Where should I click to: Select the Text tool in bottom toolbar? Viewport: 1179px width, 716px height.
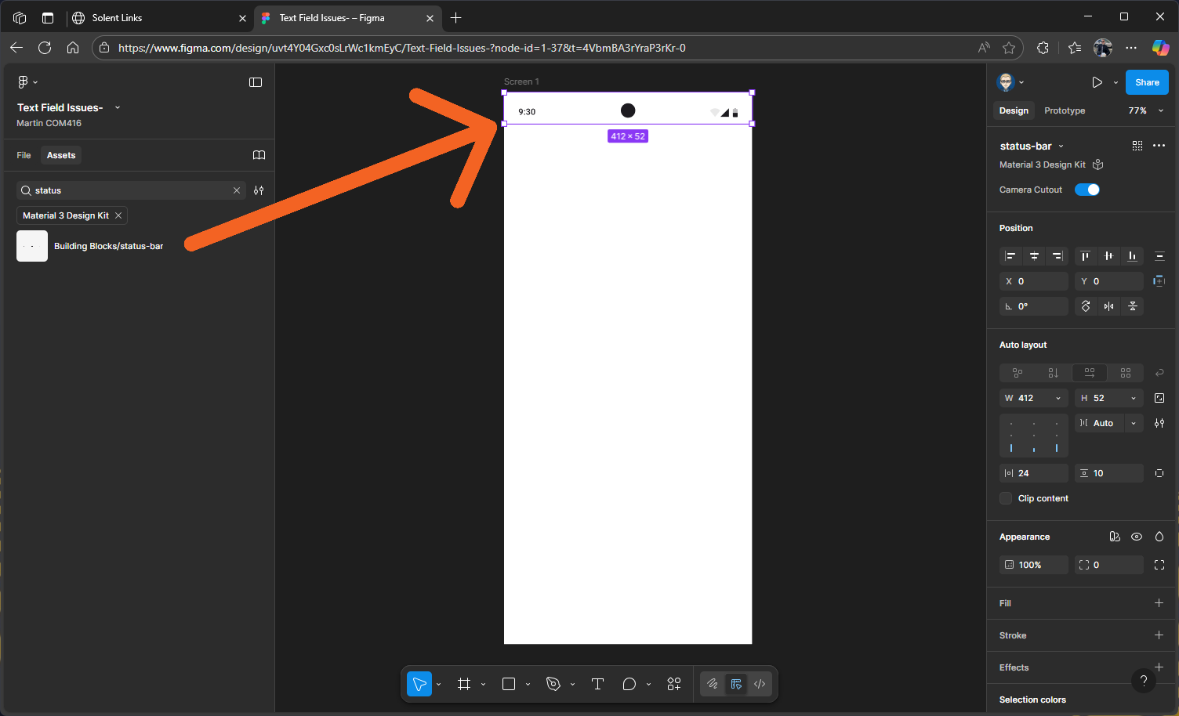(597, 684)
